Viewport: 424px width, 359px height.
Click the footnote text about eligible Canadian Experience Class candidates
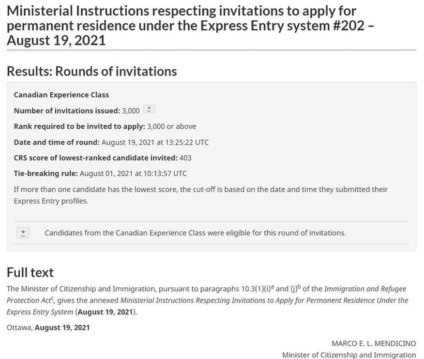pos(195,233)
